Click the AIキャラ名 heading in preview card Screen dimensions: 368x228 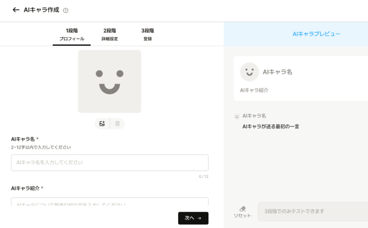coord(277,72)
